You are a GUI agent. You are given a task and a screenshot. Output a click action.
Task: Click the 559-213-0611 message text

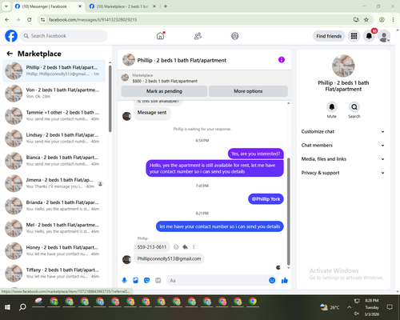152,247
